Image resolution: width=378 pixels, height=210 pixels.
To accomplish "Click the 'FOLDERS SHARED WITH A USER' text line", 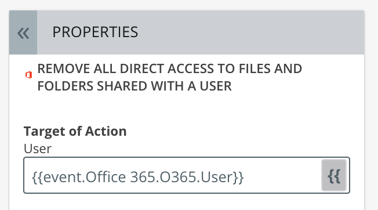I will coord(135,86).
